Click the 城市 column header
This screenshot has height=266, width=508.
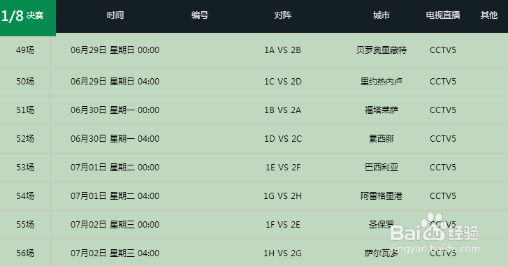(382, 15)
